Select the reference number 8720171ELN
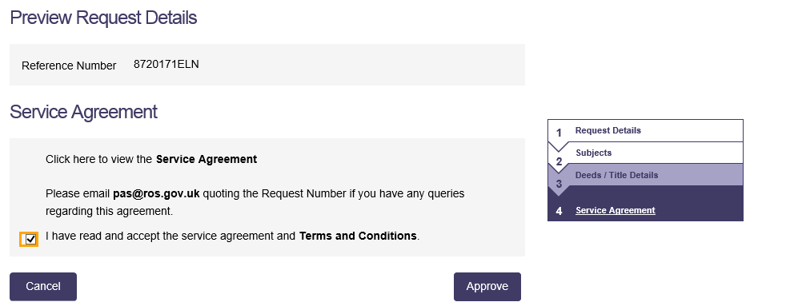The image size is (786, 306). 166,64
